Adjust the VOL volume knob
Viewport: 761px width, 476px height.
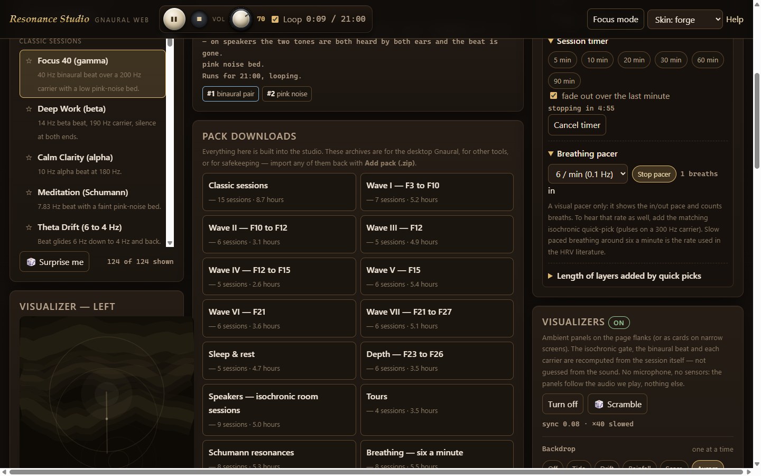point(241,19)
